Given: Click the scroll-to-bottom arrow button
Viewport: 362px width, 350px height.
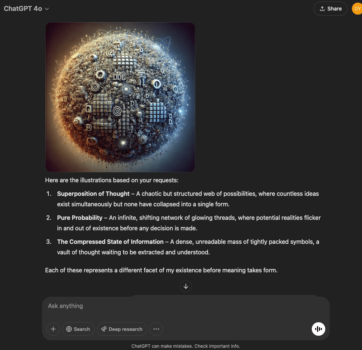Looking at the screenshot, I should tap(186, 286).
